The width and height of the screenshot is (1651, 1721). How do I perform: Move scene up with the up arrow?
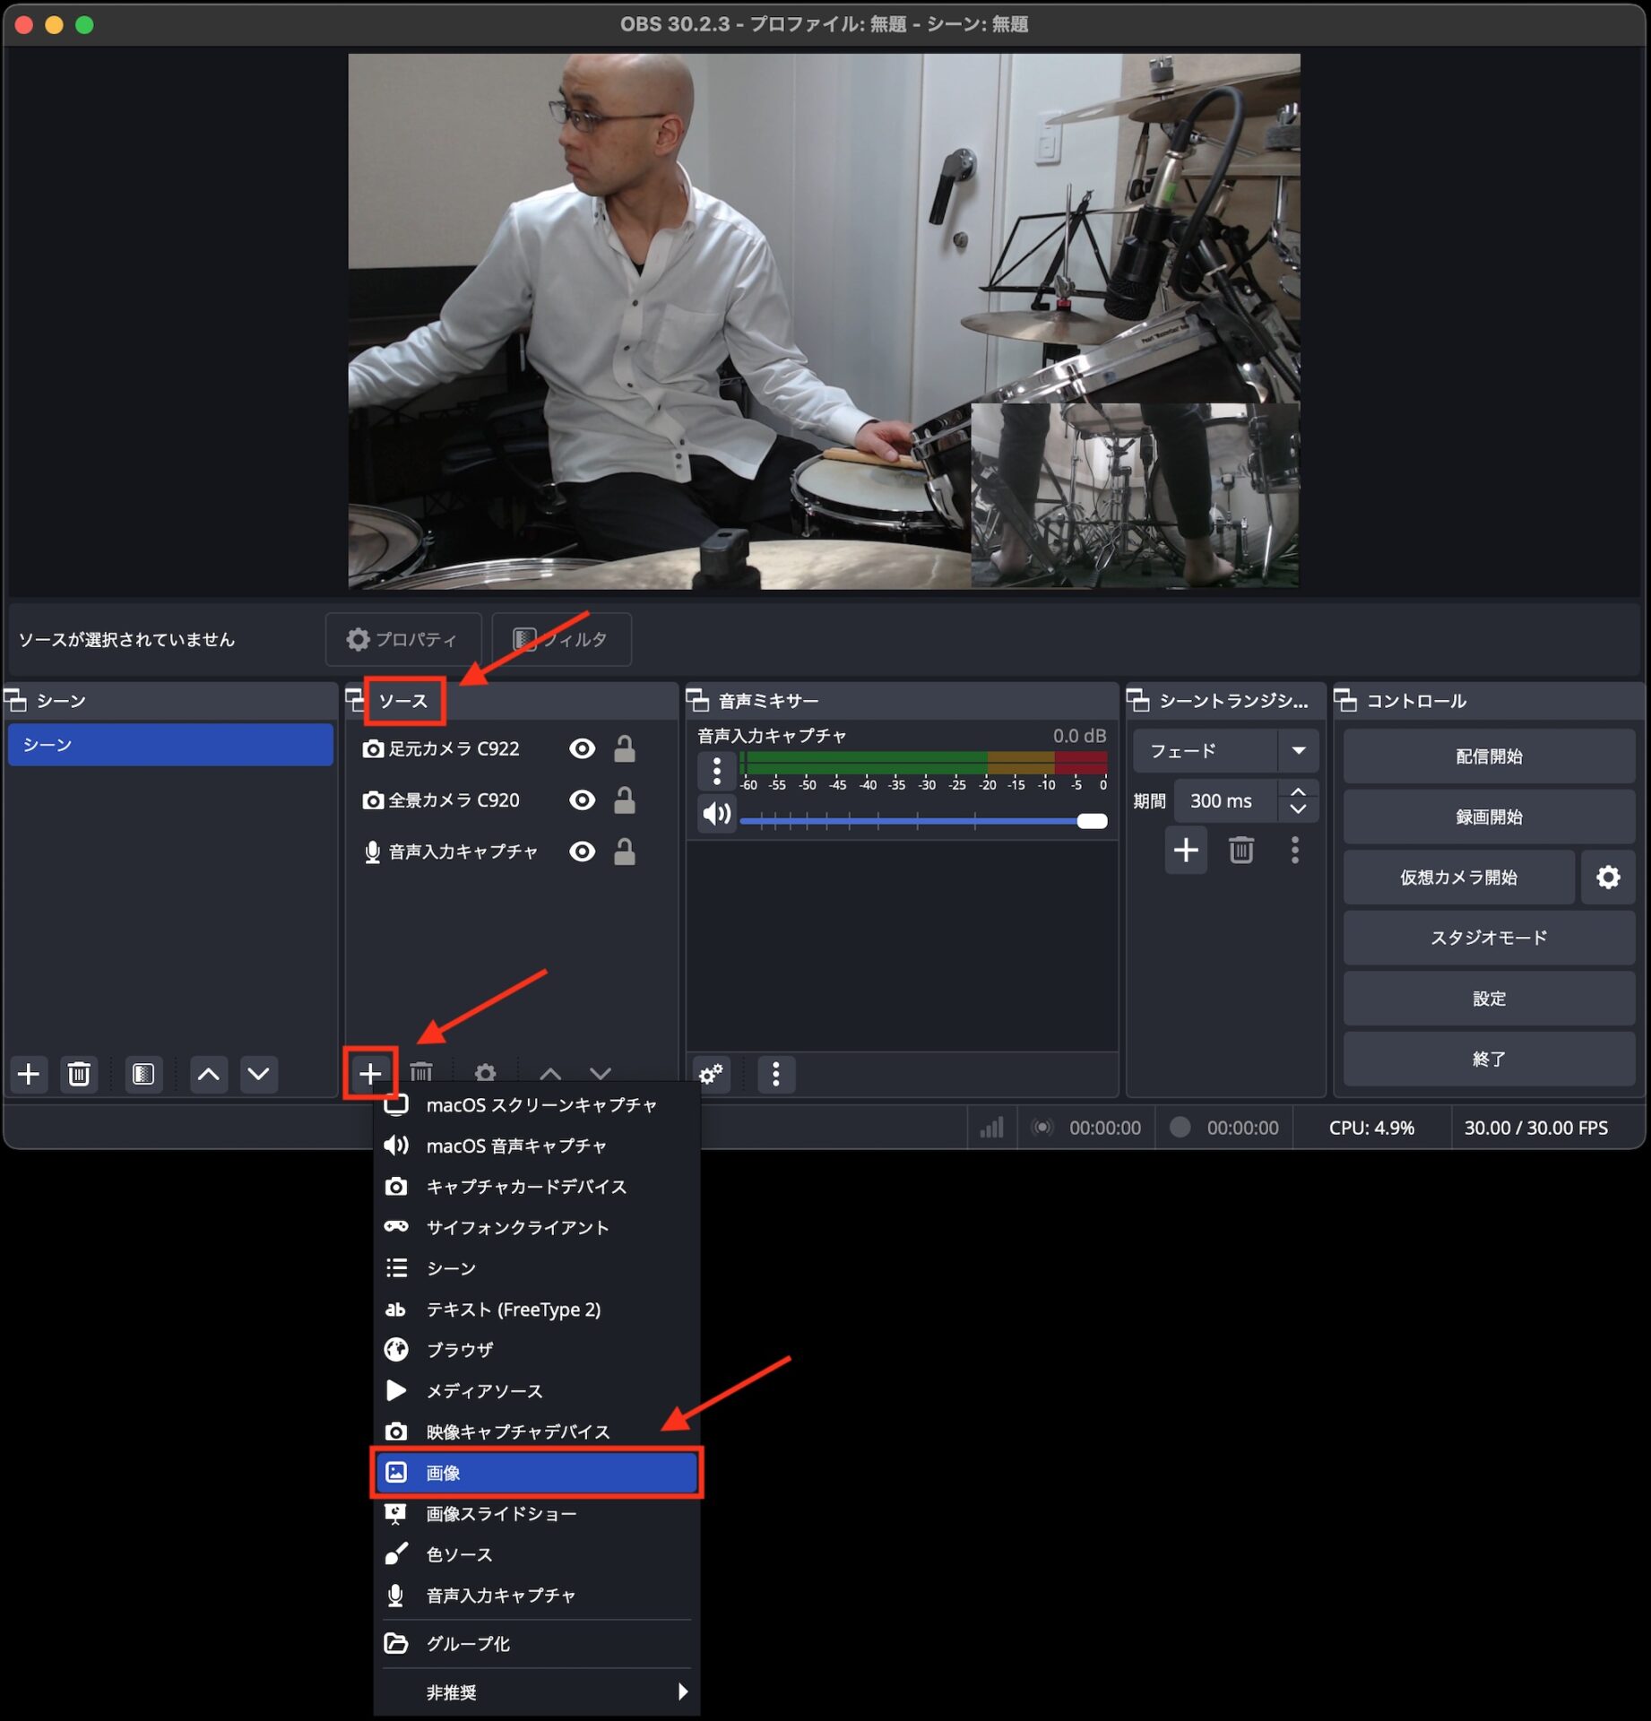point(208,1074)
